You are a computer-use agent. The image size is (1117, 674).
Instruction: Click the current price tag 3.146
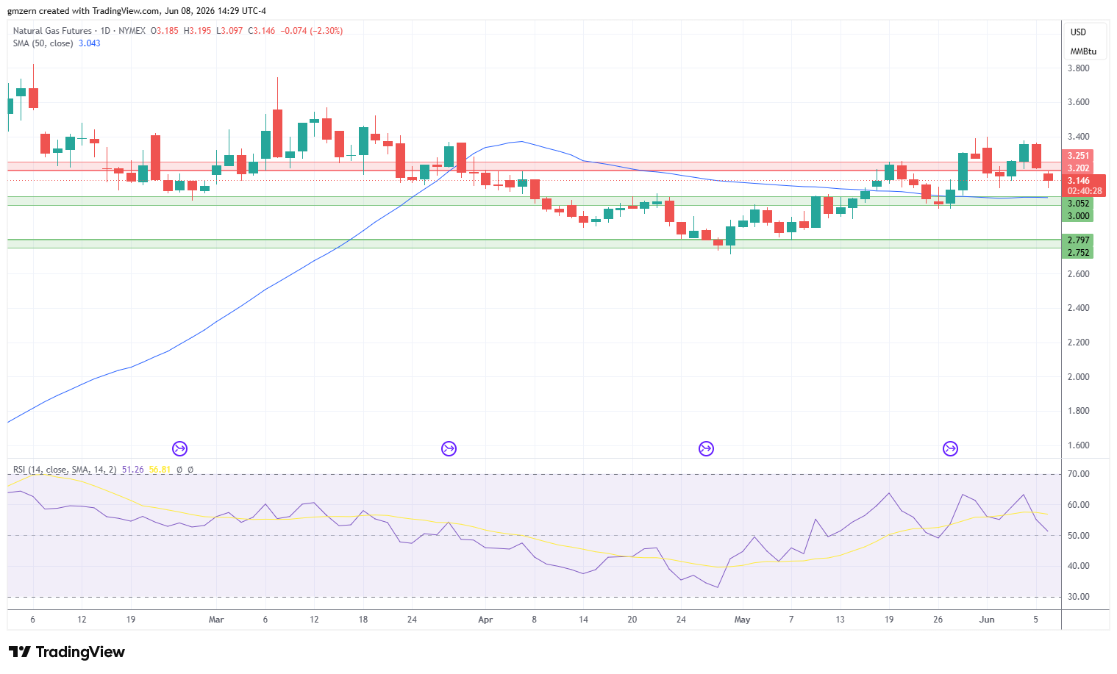coord(1079,181)
